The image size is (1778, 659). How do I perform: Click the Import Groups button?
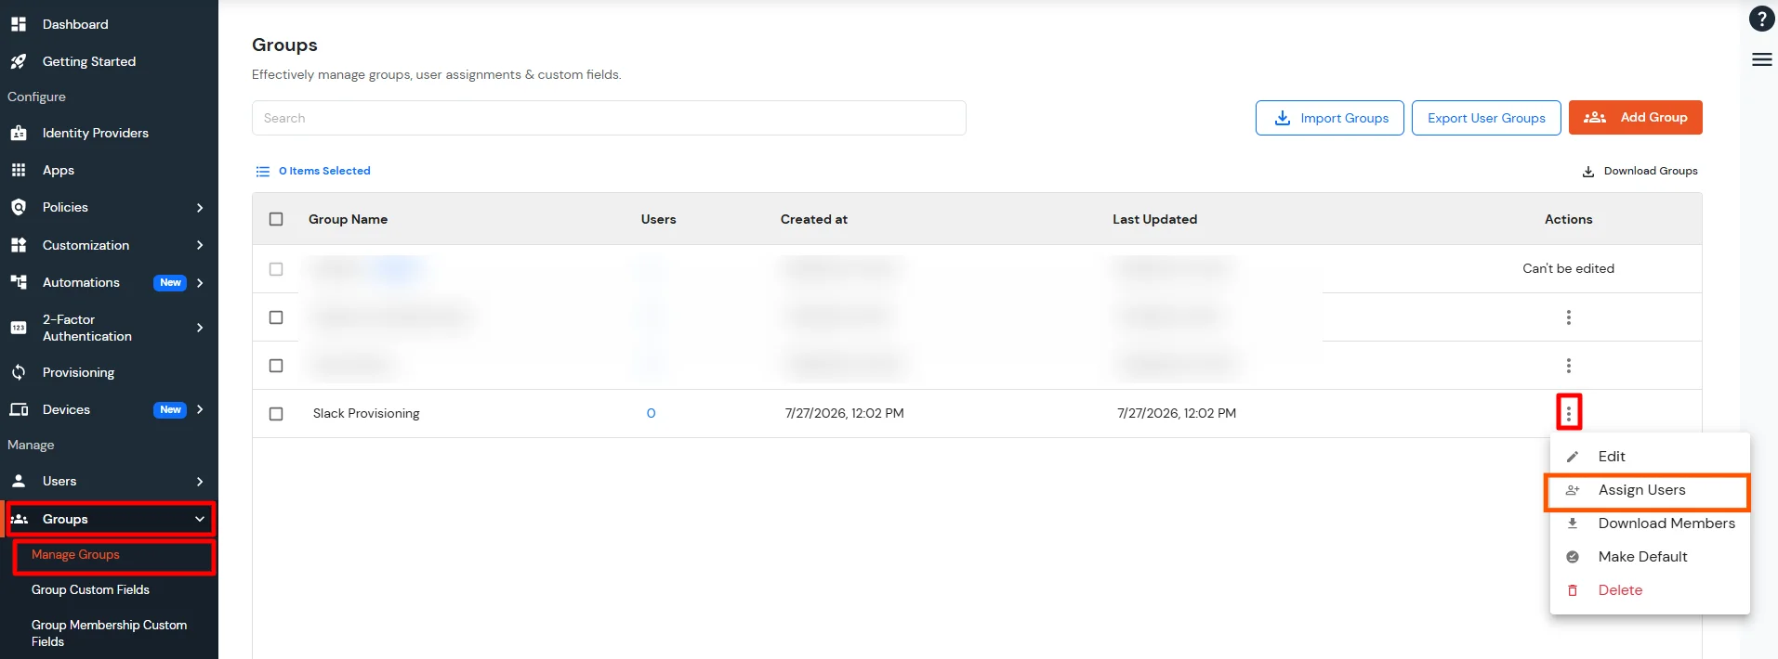coord(1329,118)
